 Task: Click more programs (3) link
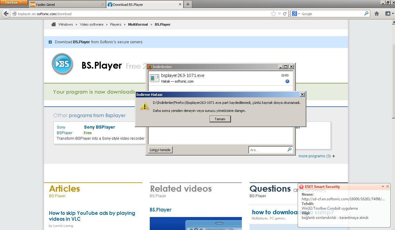(314, 156)
